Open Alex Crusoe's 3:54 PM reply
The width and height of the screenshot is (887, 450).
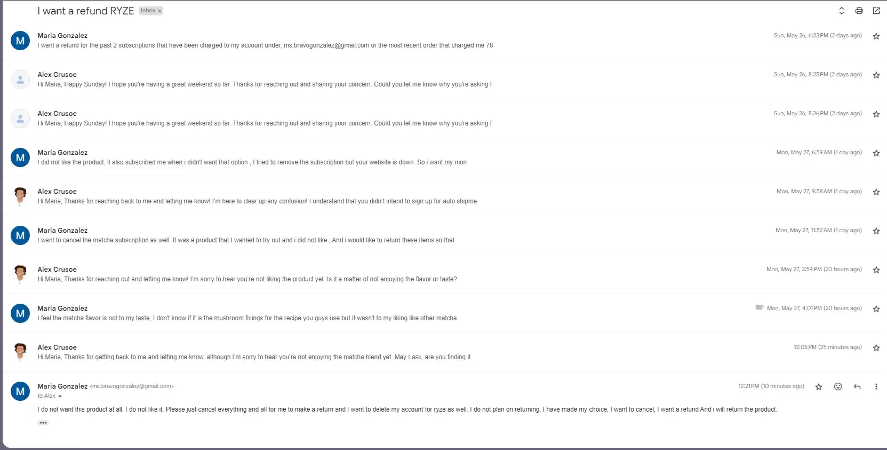[x=247, y=279]
